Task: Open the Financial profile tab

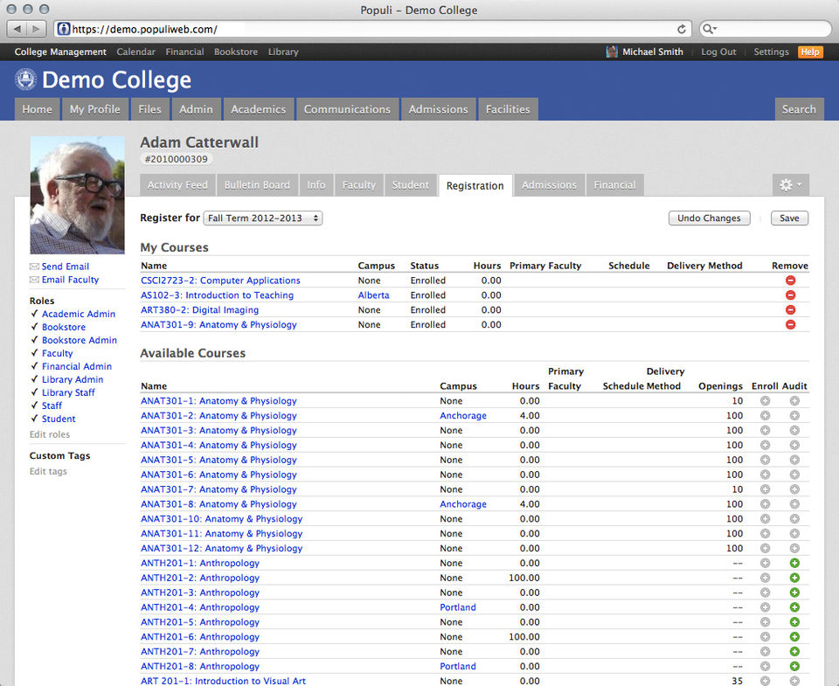Action: (614, 185)
